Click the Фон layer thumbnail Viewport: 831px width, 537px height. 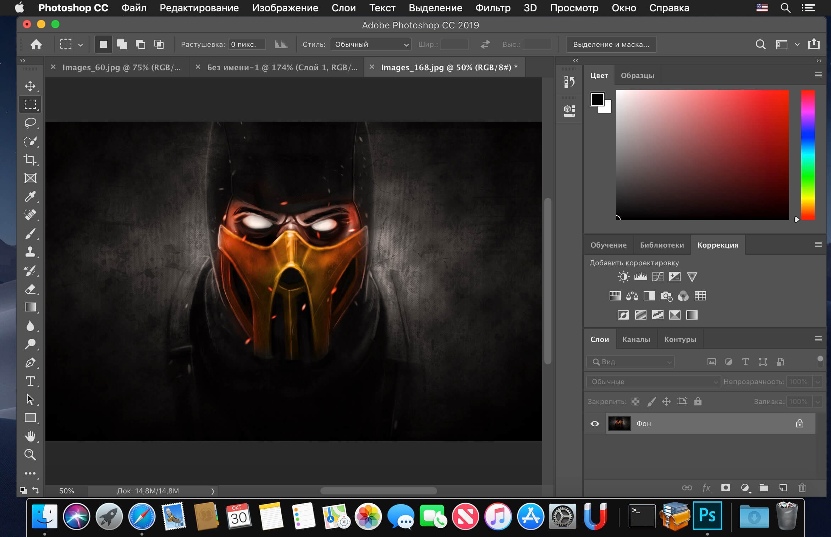coord(619,423)
